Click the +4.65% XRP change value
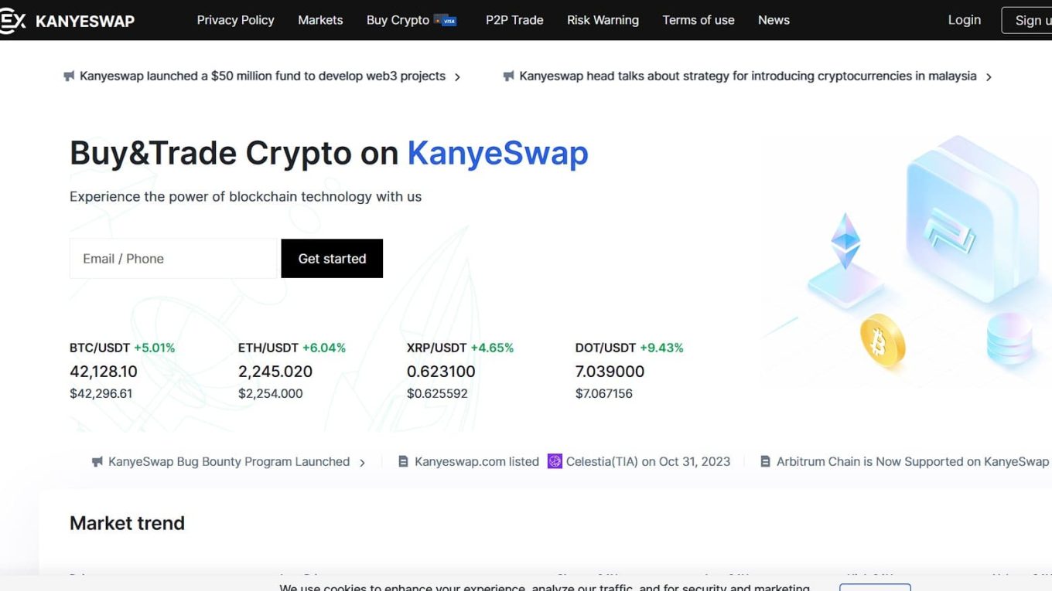 492,348
